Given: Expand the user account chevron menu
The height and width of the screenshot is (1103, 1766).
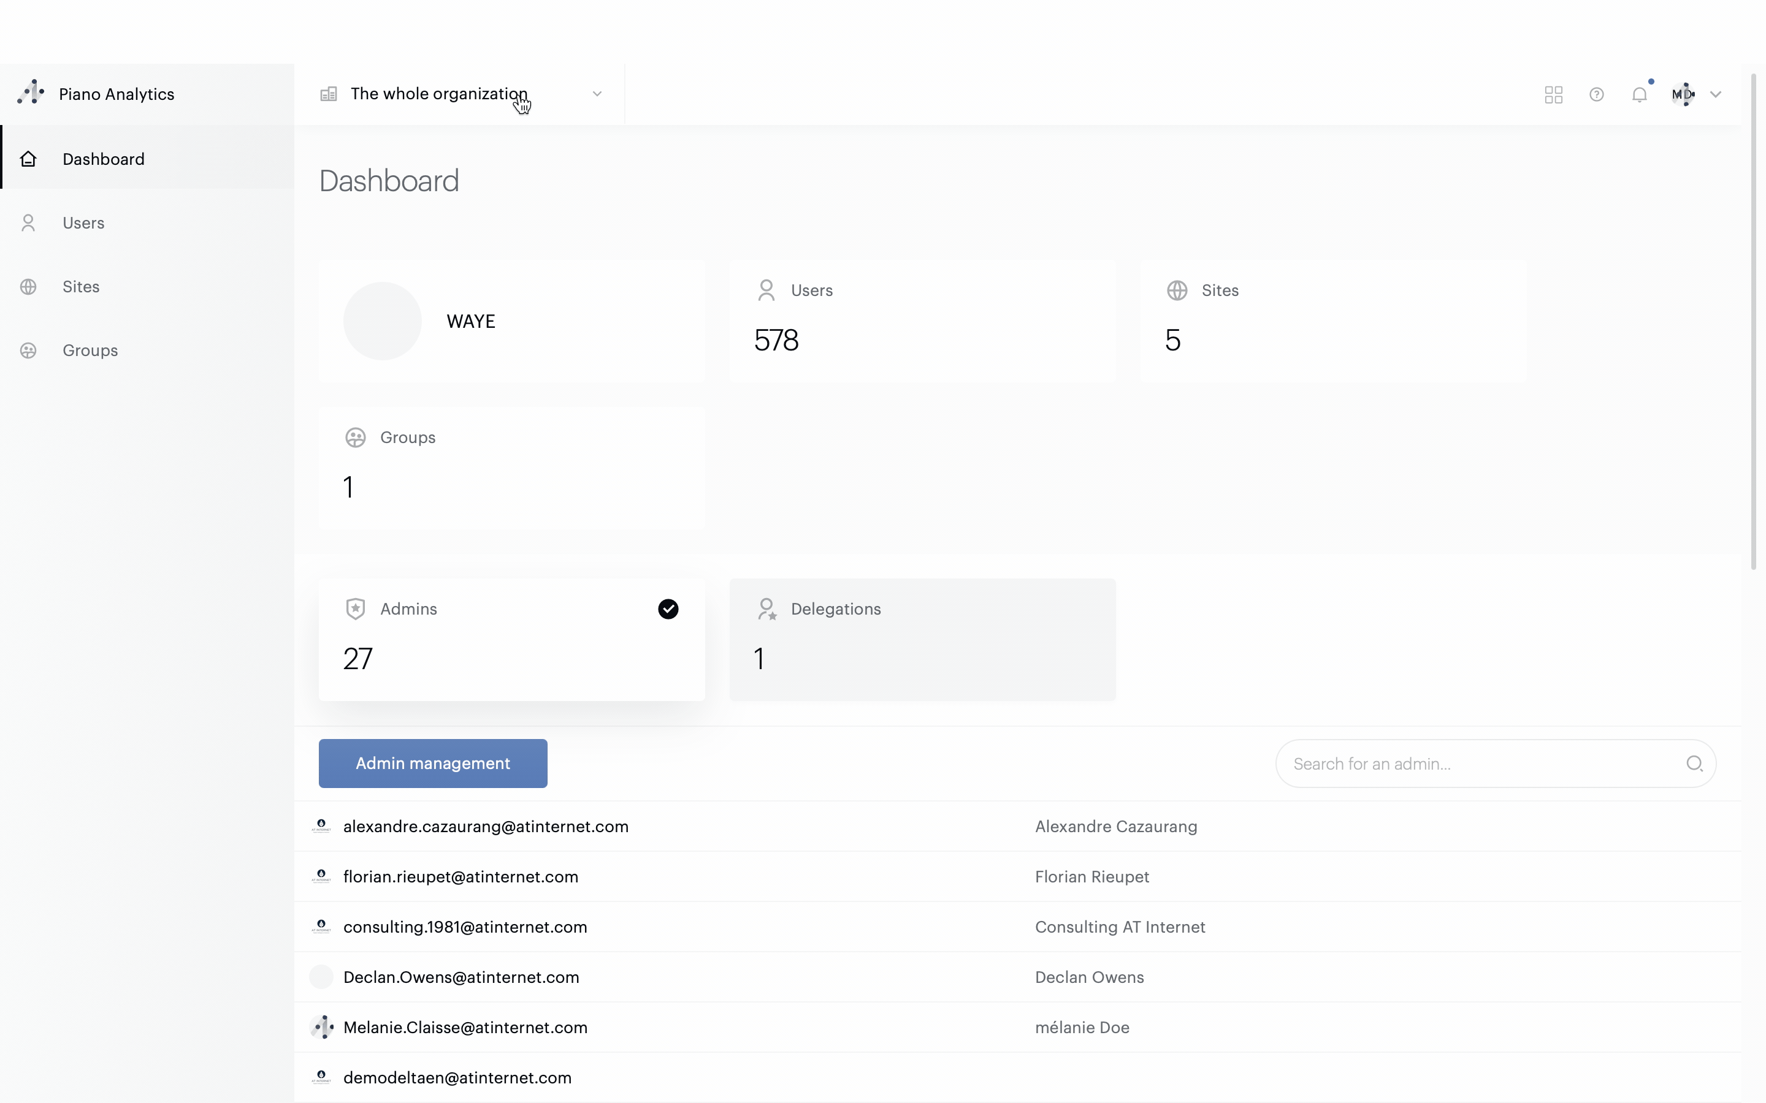Looking at the screenshot, I should click(x=1716, y=95).
